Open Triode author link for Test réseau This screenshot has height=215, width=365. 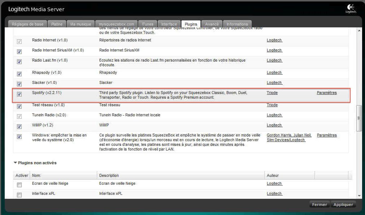pyautogui.click(x=272, y=105)
